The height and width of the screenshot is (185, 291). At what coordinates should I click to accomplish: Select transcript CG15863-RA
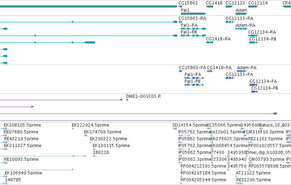pyautogui.click(x=192, y=18)
